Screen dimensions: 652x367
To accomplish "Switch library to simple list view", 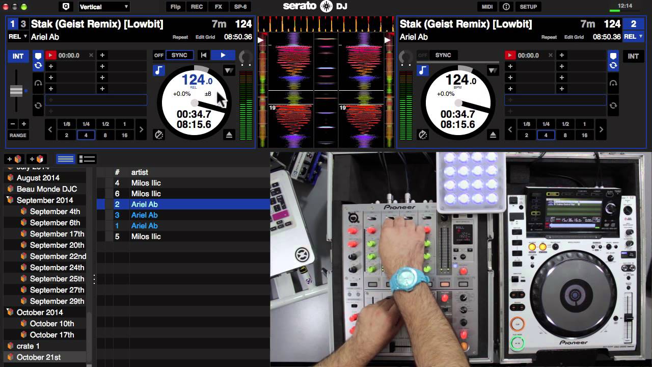I will tap(66, 159).
